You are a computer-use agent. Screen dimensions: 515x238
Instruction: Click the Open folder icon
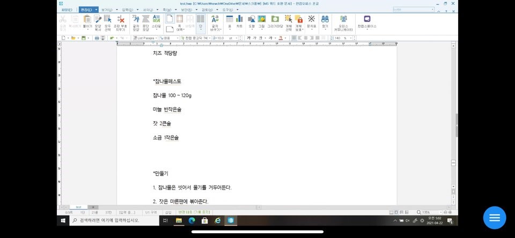tap(73, 38)
